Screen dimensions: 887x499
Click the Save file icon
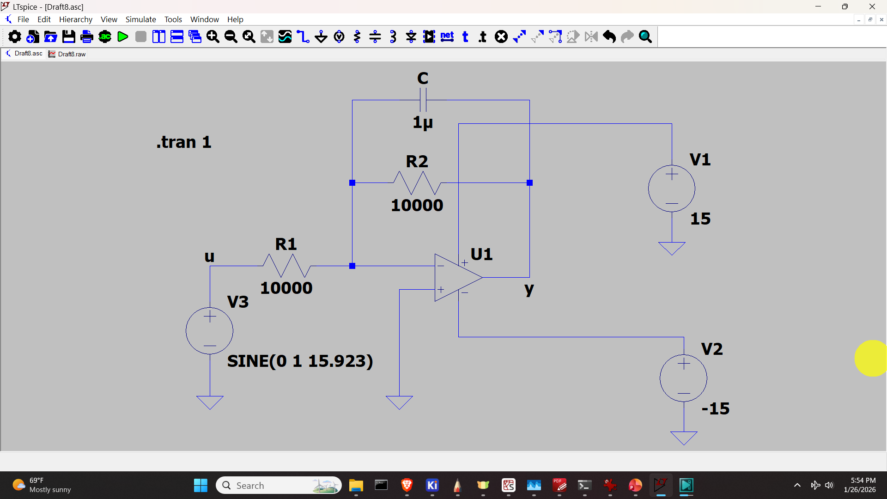tap(68, 37)
